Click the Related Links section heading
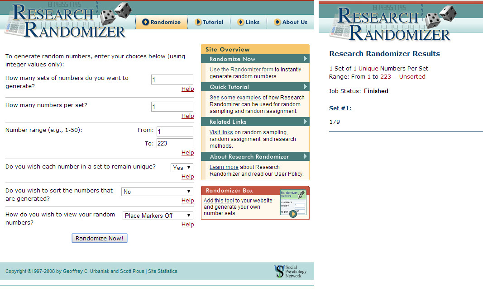The width and height of the screenshot is (483, 291). click(228, 122)
